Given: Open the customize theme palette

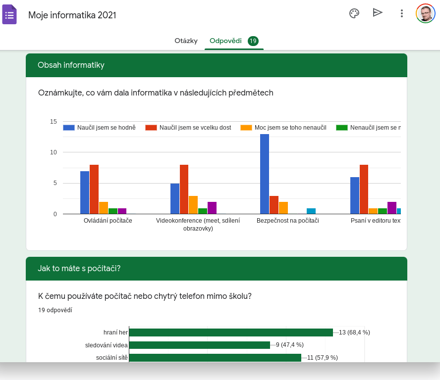Looking at the screenshot, I should coord(354,13).
